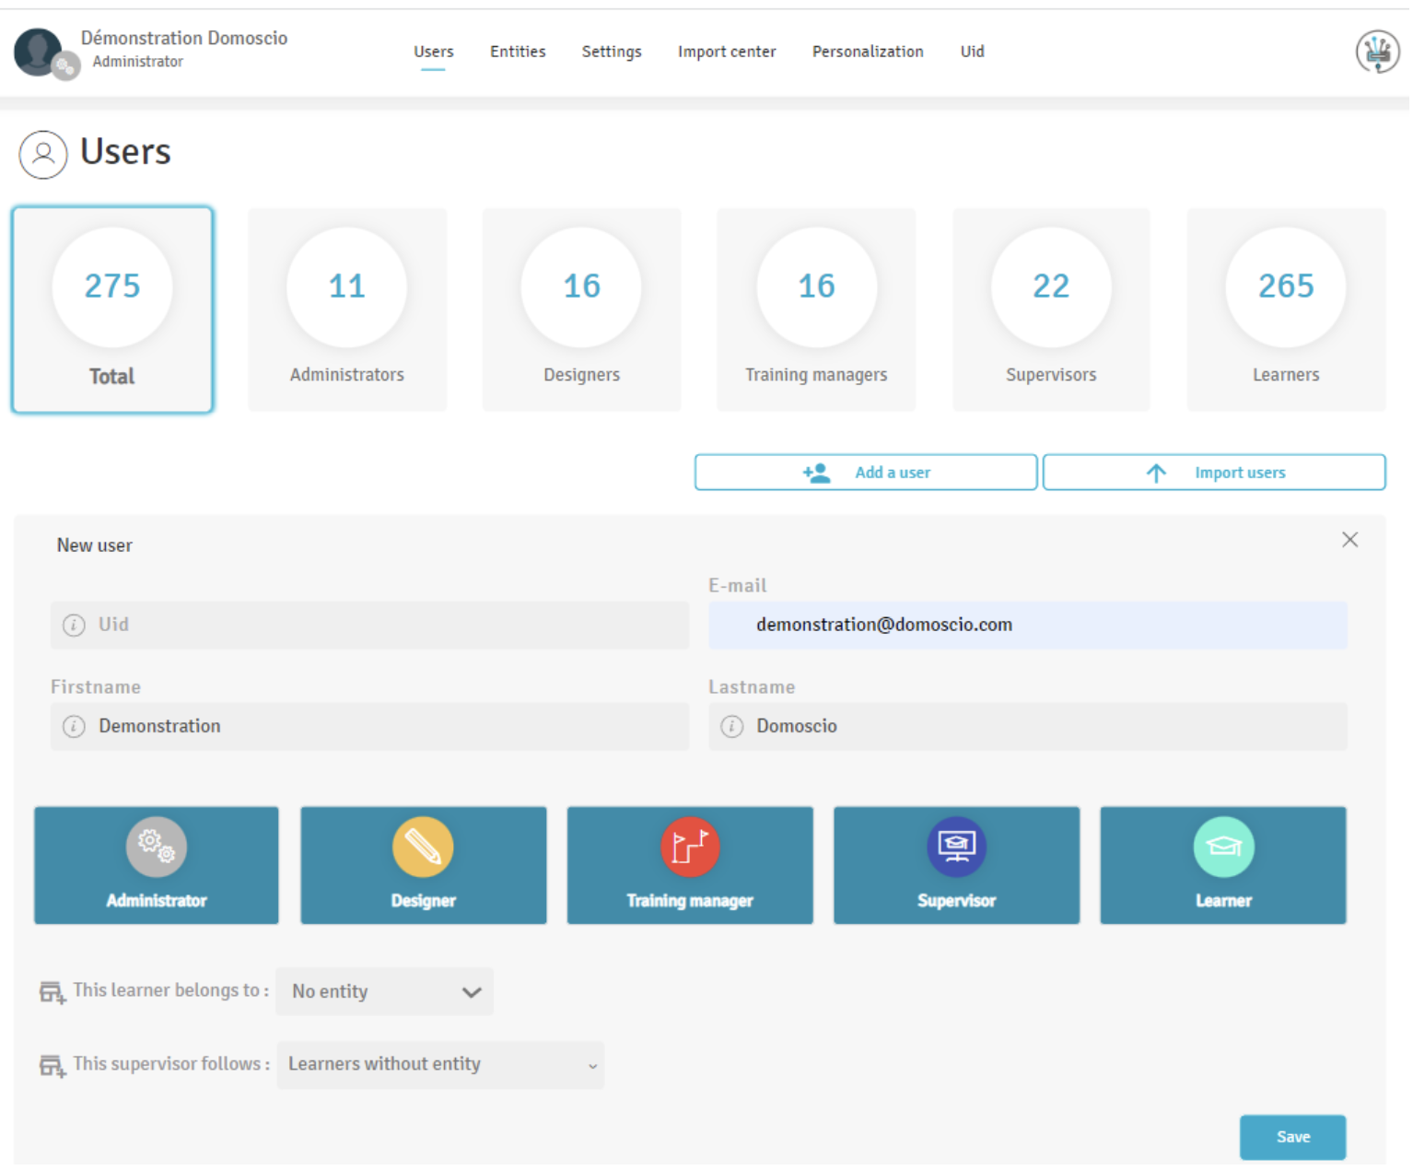Filter by Training managers card showing 16
Viewport: 1413px width, 1170px height.
point(818,310)
